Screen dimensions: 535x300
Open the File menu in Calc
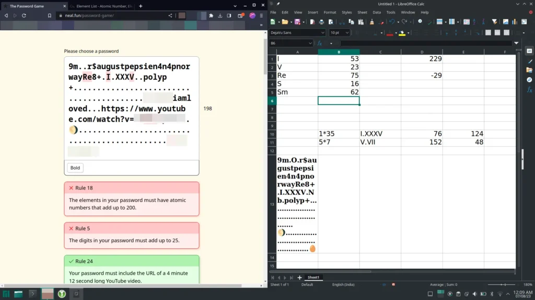tap(273, 12)
